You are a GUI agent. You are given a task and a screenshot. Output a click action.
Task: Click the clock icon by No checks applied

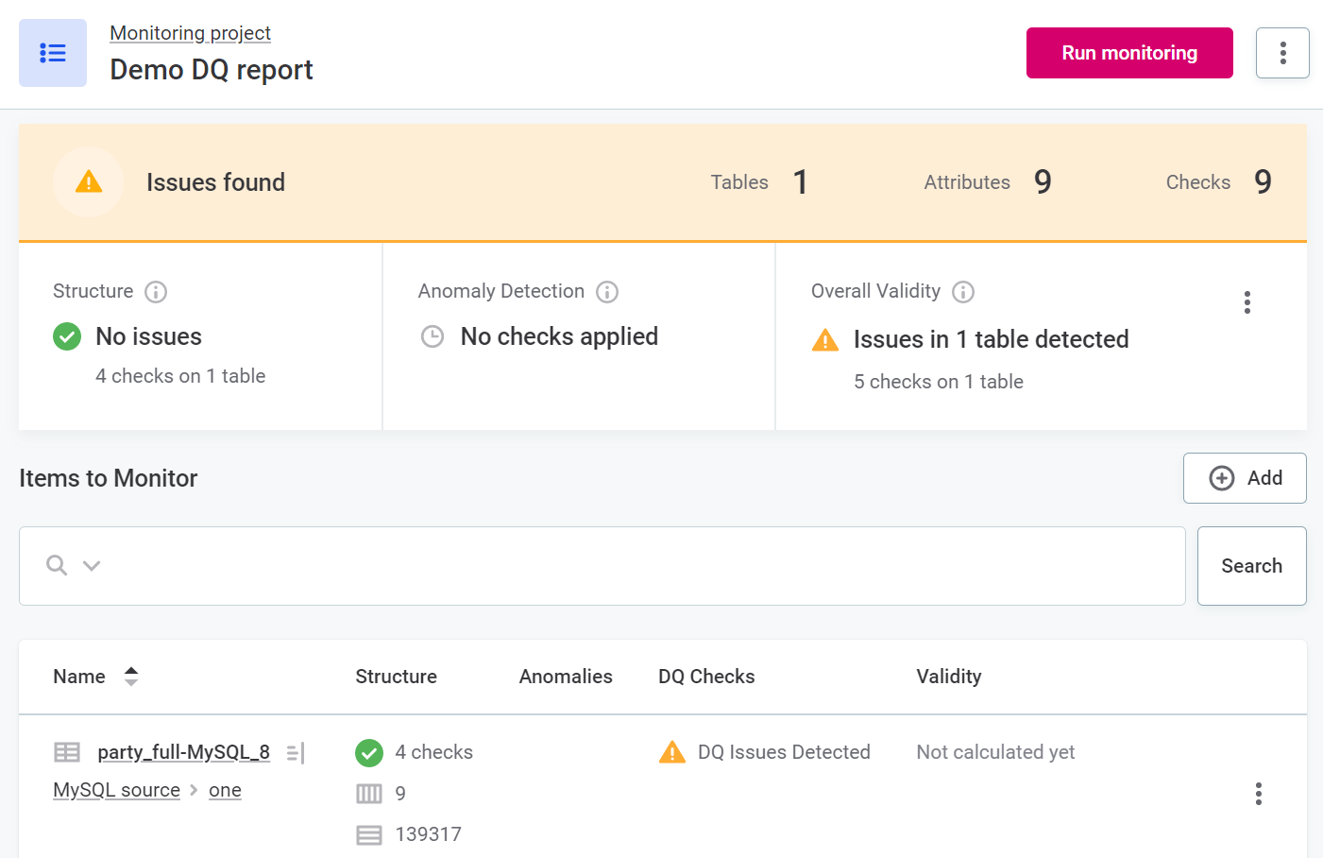(x=433, y=336)
